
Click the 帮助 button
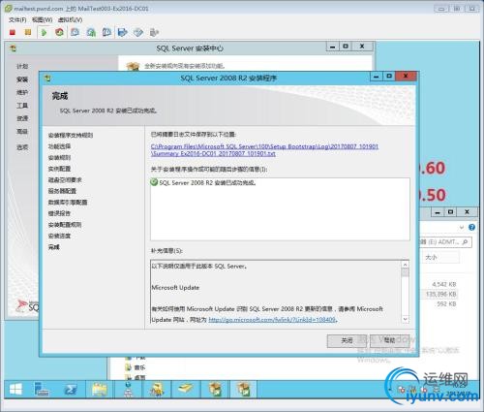(390, 340)
